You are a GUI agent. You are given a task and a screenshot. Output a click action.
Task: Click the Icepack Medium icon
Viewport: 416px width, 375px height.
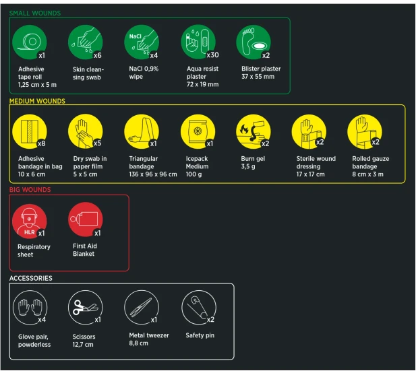(198, 131)
